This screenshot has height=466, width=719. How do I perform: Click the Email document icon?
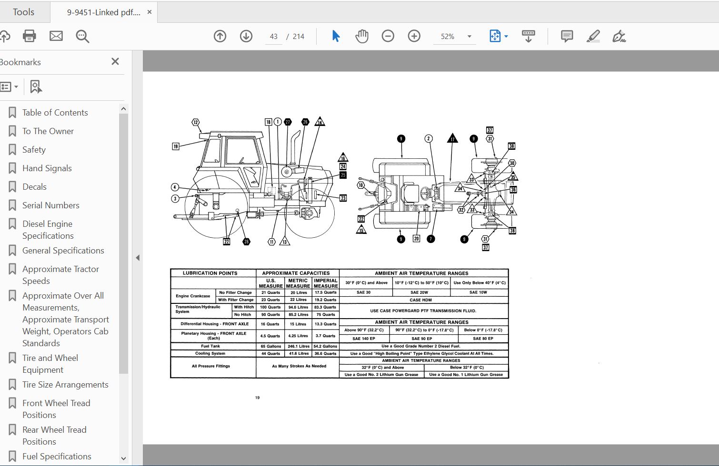click(x=56, y=36)
